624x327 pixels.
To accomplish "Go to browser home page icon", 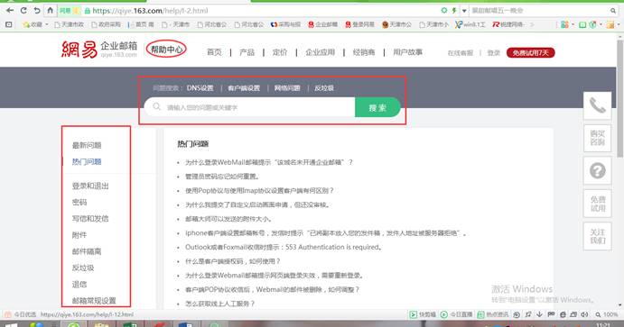I will (x=50, y=10).
